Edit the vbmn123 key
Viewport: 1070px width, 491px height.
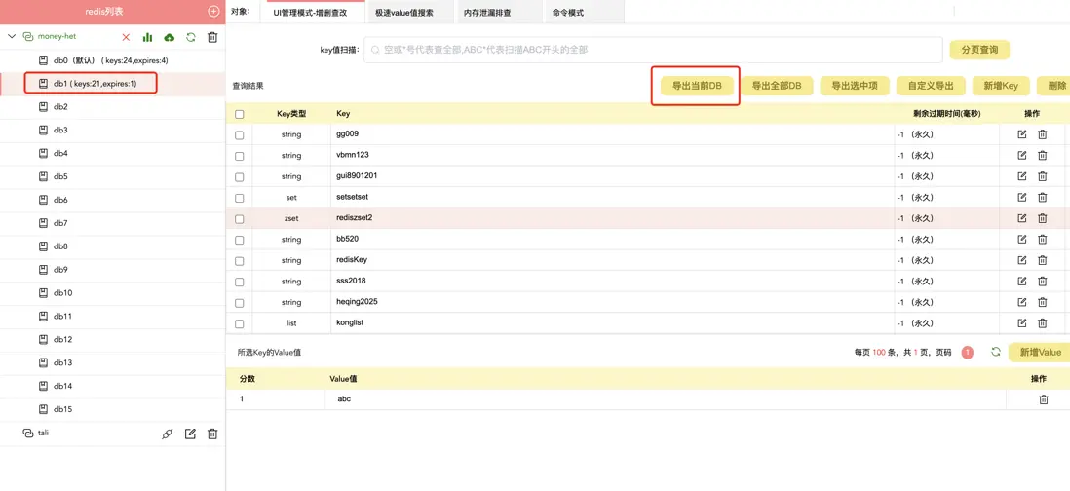coord(1021,156)
